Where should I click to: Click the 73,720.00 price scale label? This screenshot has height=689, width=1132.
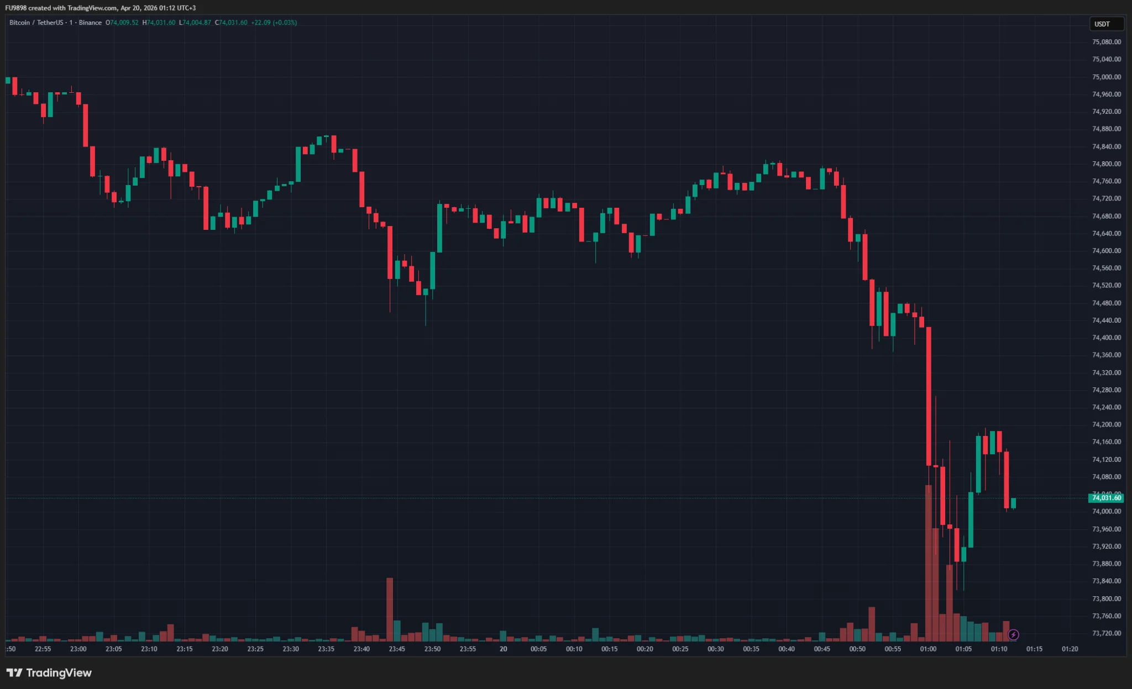coord(1106,633)
